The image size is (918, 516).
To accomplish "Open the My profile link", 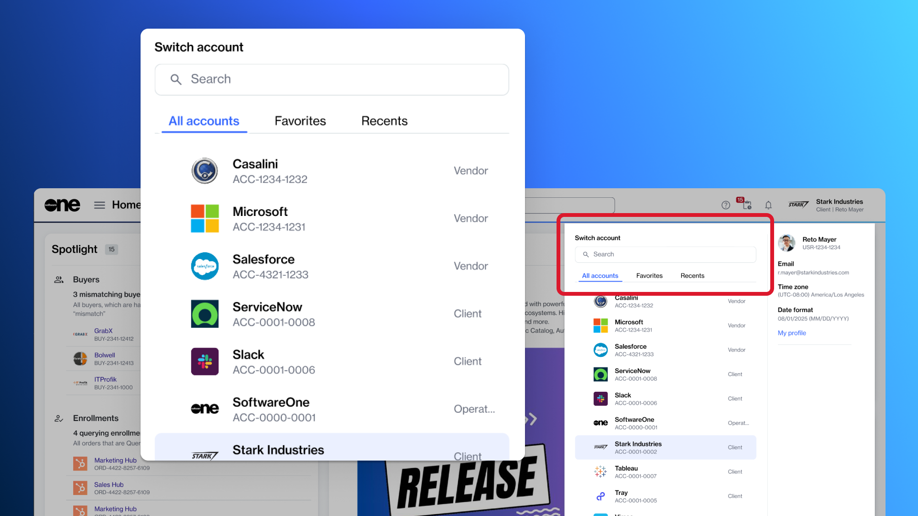I will [x=791, y=333].
